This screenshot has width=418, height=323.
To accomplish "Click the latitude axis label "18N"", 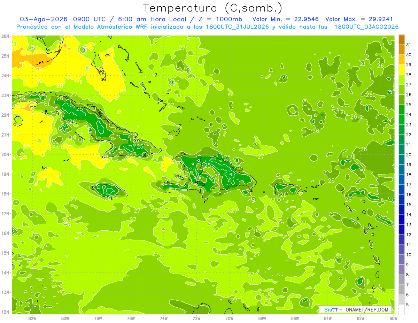I will pos(5,194).
